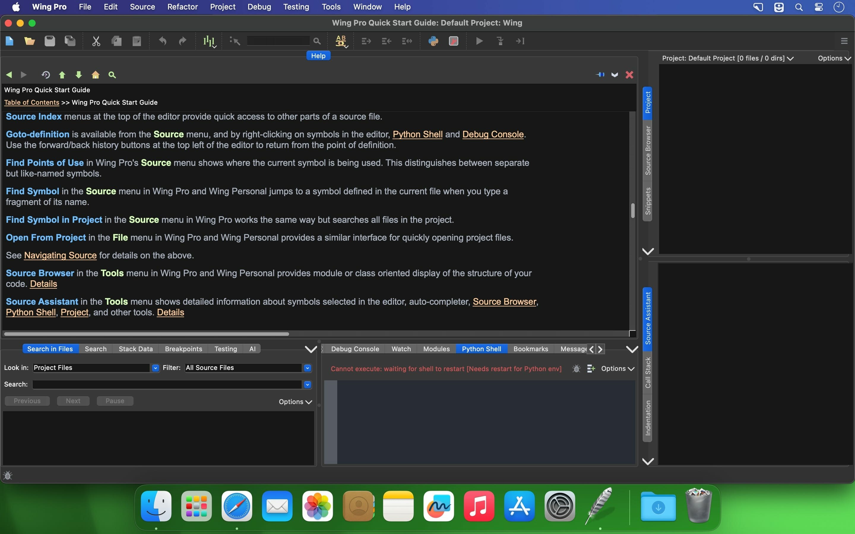Start debugging with the play triangle icon
The image size is (855, 534).
click(x=479, y=41)
